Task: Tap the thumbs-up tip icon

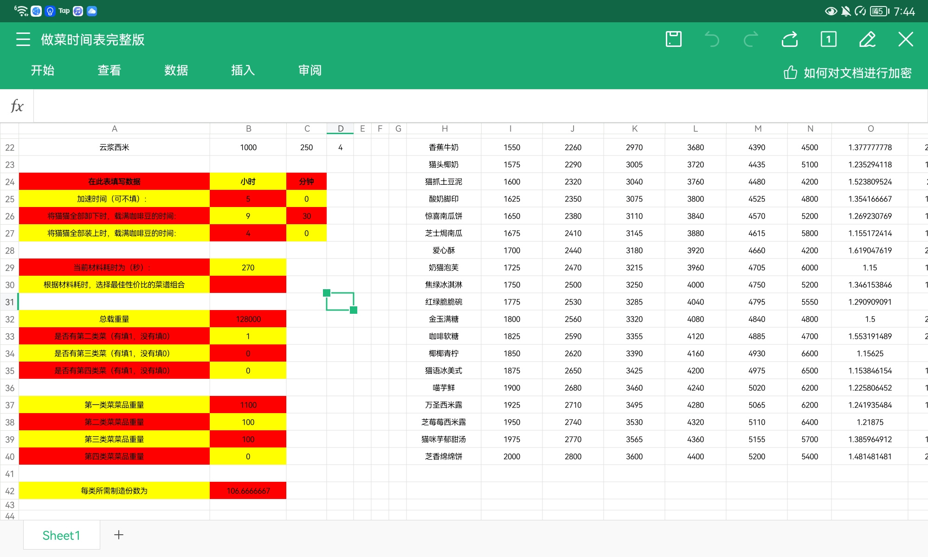Action: pos(790,72)
